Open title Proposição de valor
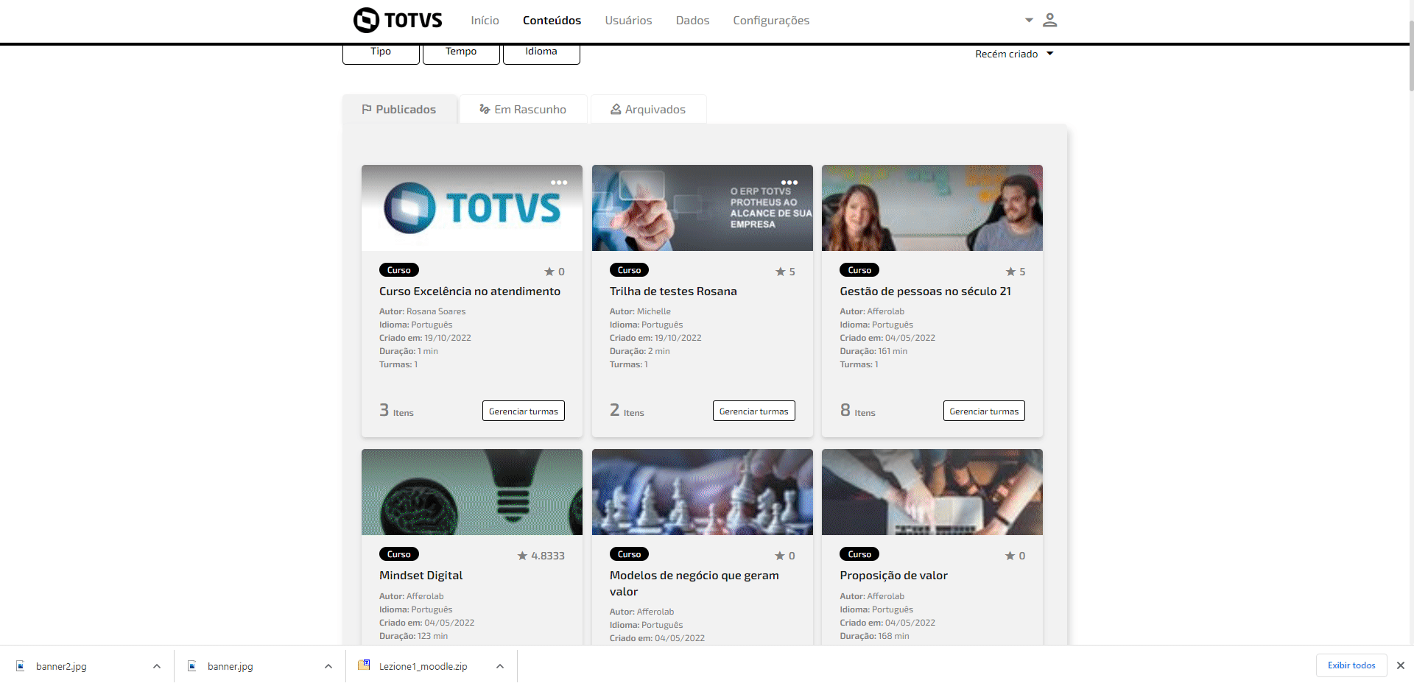Image resolution: width=1414 pixels, height=686 pixels. pos(894,576)
